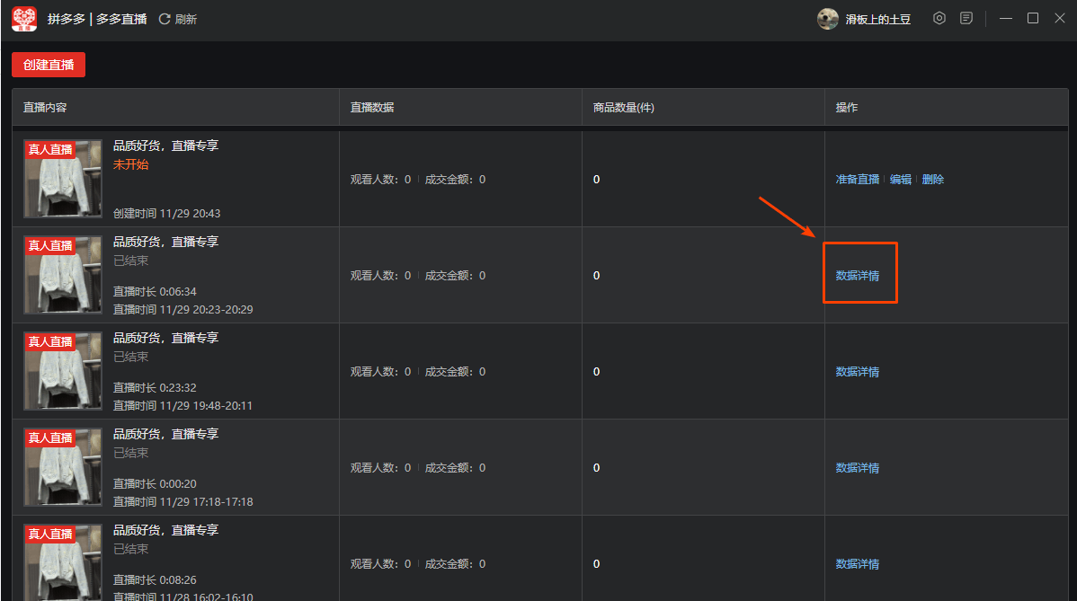This screenshot has width=1077, height=601.
Task: Click thumbnail of the 20:23-20:29 broadcast
Action: point(63,275)
